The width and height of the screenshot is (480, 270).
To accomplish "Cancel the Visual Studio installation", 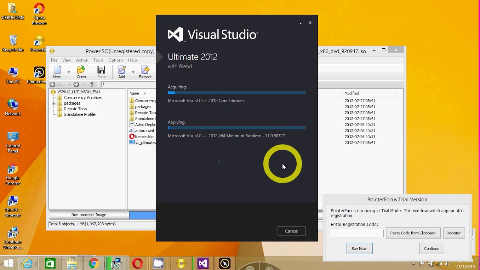I will pos(291,231).
